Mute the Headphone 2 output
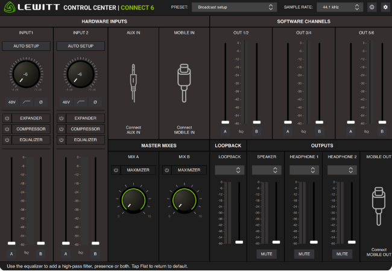 pos(342,254)
